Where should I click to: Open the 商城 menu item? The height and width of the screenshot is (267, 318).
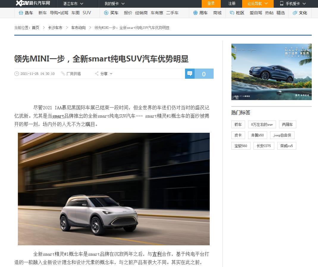pos(217,13)
